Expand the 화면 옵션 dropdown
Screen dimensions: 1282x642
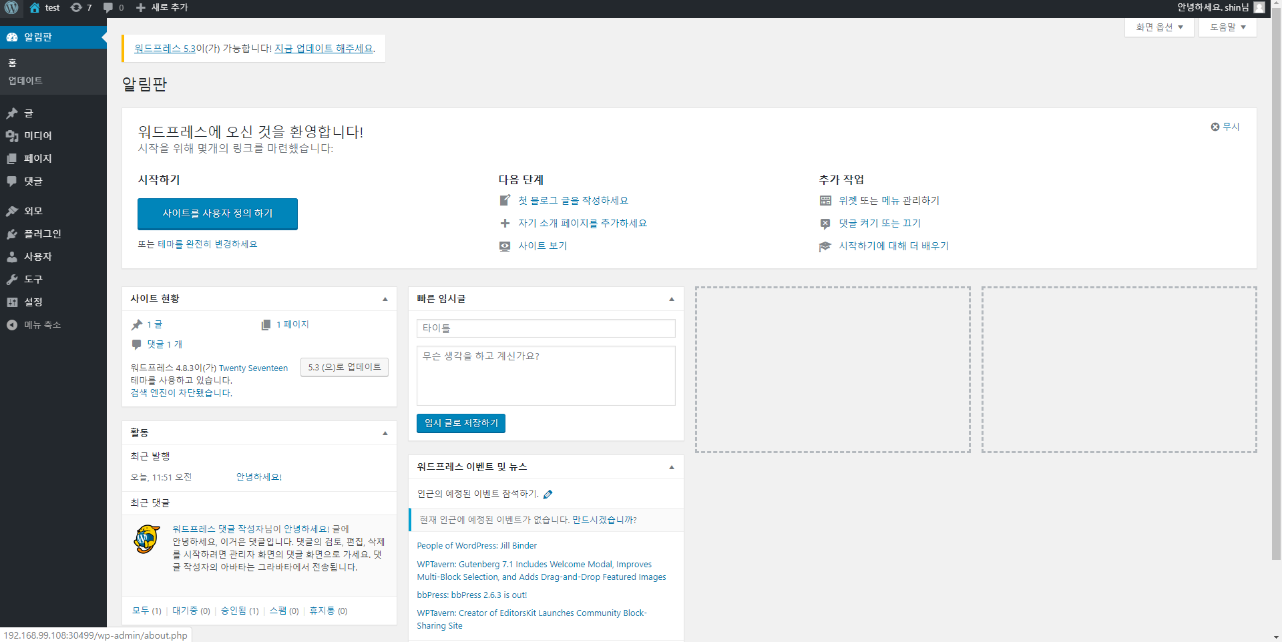(1159, 27)
